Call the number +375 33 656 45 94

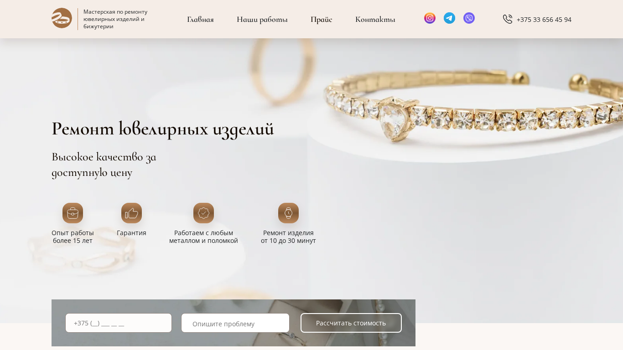(x=544, y=20)
